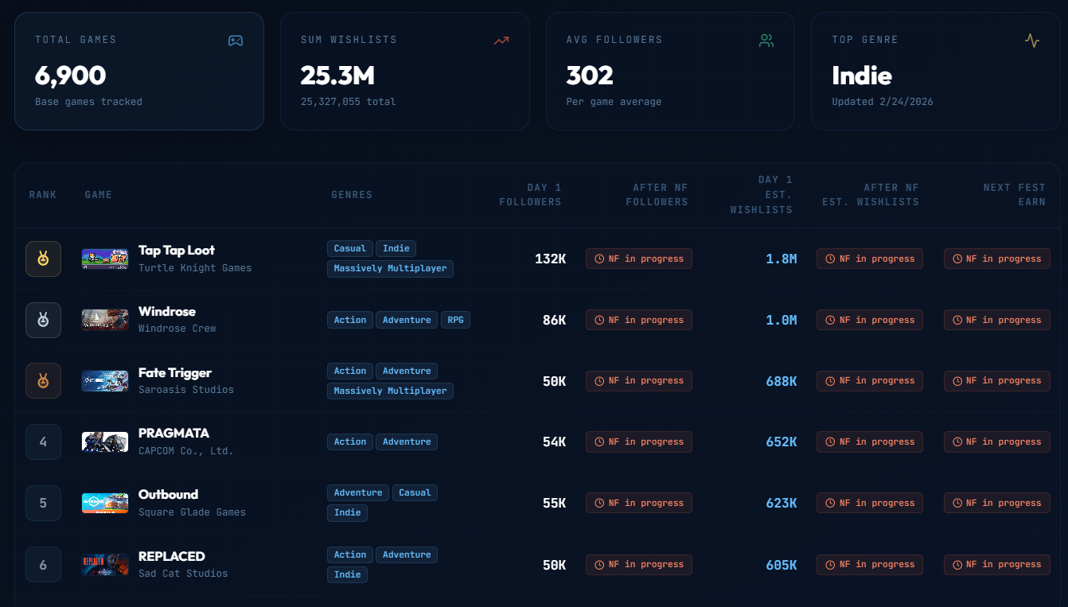Image resolution: width=1068 pixels, height=607 pixels.
Task: Select the Massively Multiplayer tag on Tap Tap Loot
Action: point(390,269)
